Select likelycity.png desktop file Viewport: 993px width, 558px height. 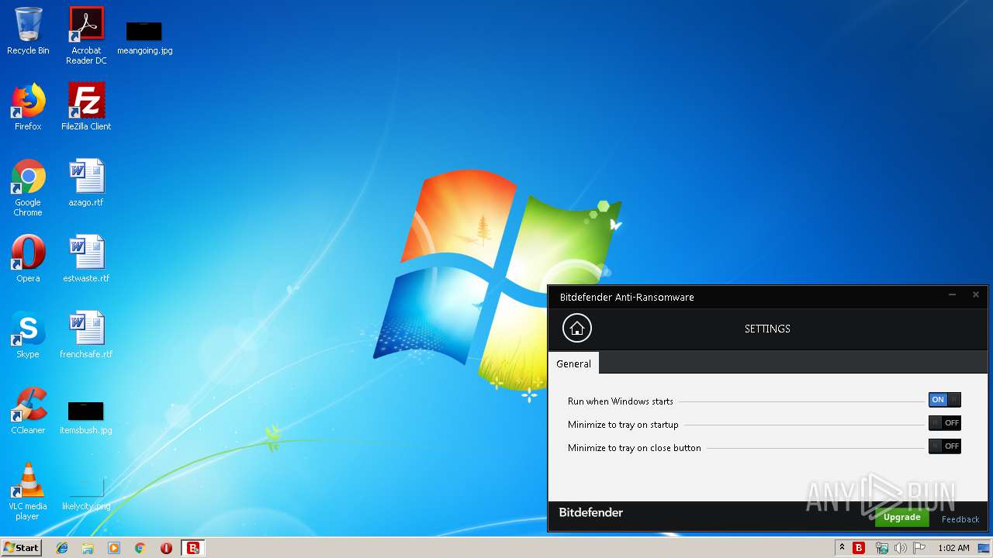click(x=86, y=493)
